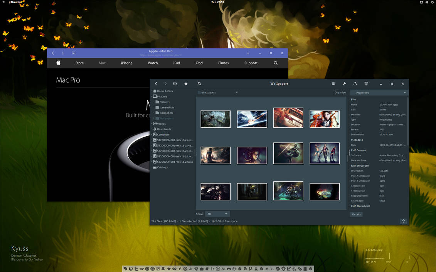Expand the dimmed Wallpapers folder in tree
This screenshot has height=272, width=436.
(x=154, y=118)
